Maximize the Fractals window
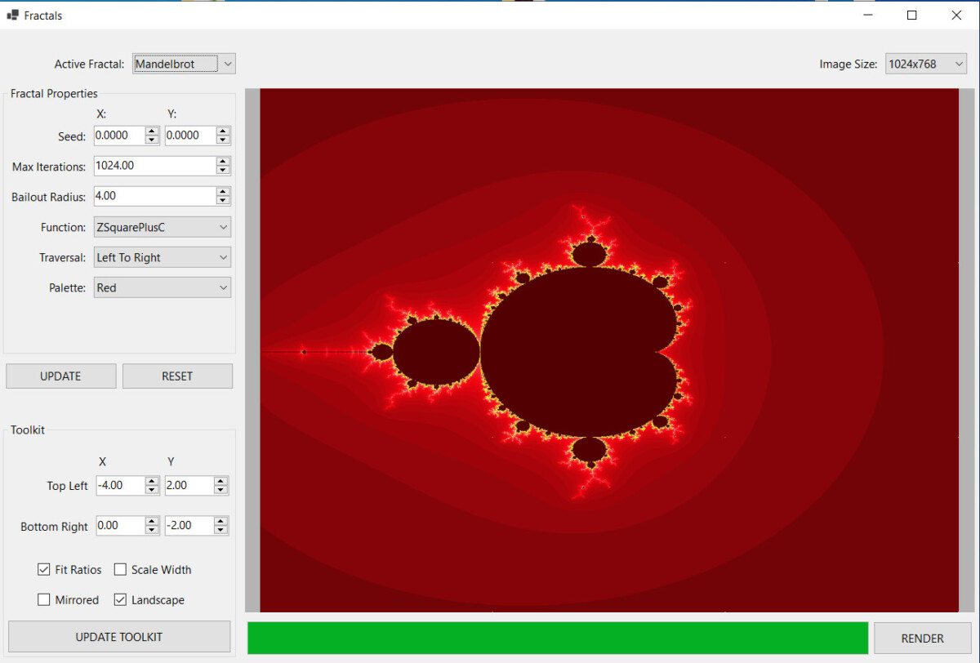 [x=912, y=15]
